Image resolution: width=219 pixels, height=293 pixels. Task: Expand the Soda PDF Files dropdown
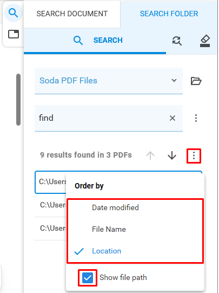(109, 81)
